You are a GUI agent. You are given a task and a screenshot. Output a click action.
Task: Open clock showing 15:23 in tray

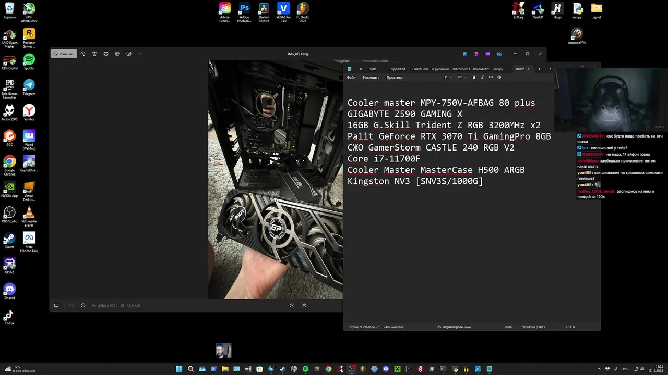[656, 369]
